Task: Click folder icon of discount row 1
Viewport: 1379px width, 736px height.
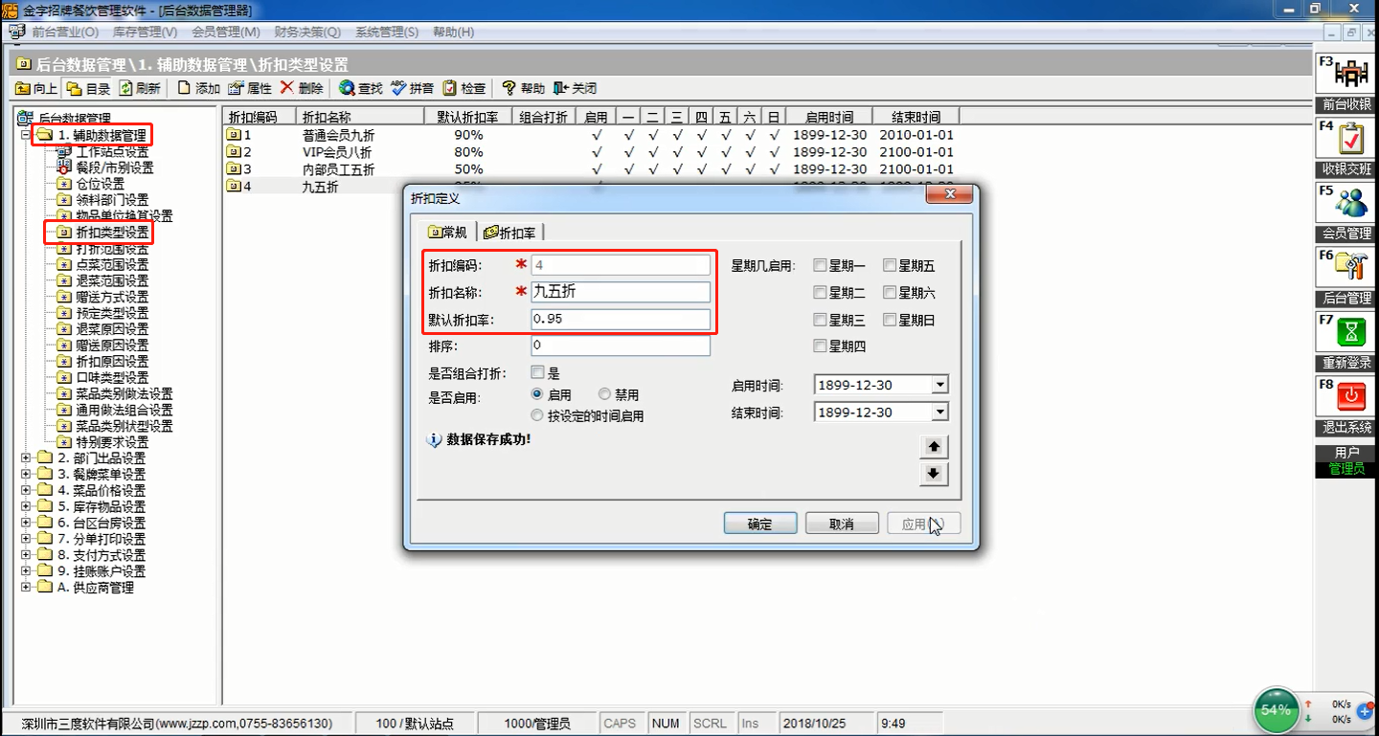Action: point(234,135)
